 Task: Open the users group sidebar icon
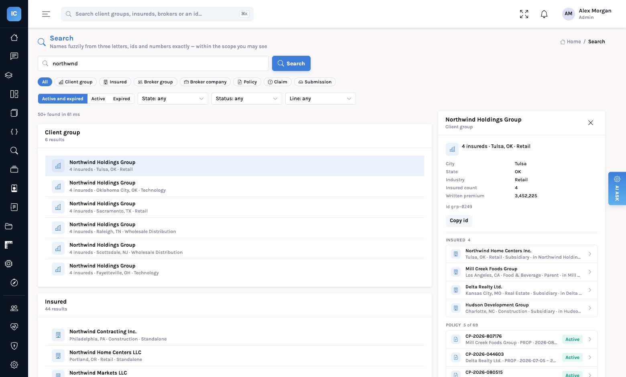pos(14,308)
